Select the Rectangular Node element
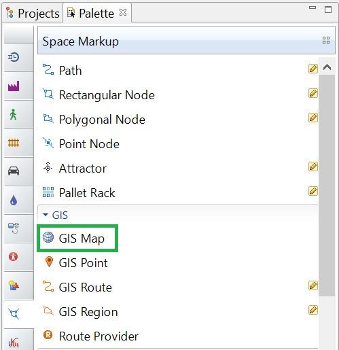Image resolution: width=339 pixels, height=350 pixels. tap(99, 94)
